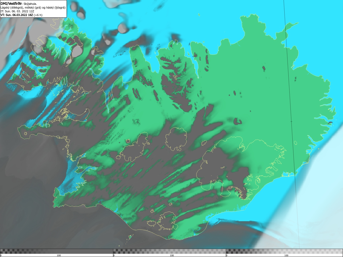Click the 'DMI/Vestfirðir: Skýjahula.' title text
The height and width of the screenshot is (257, 343).
19,4
